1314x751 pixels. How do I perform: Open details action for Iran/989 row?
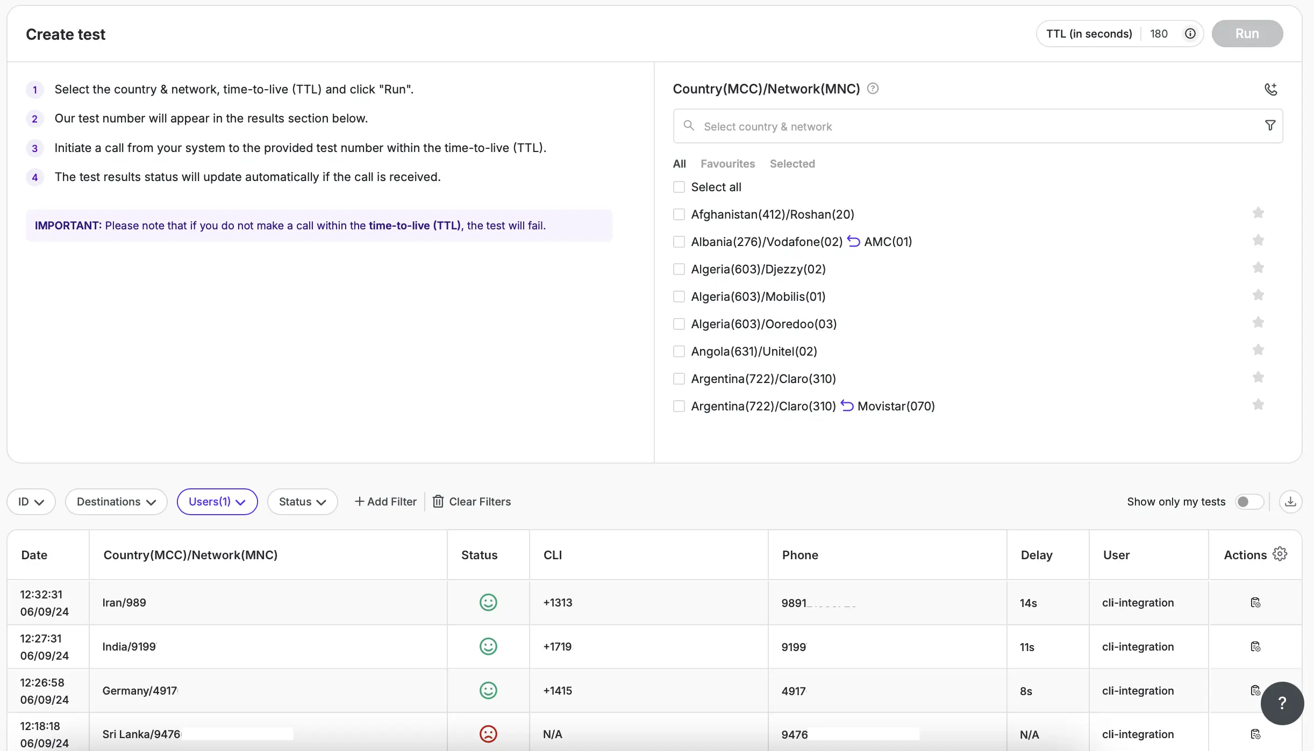tap(1255, 603)
